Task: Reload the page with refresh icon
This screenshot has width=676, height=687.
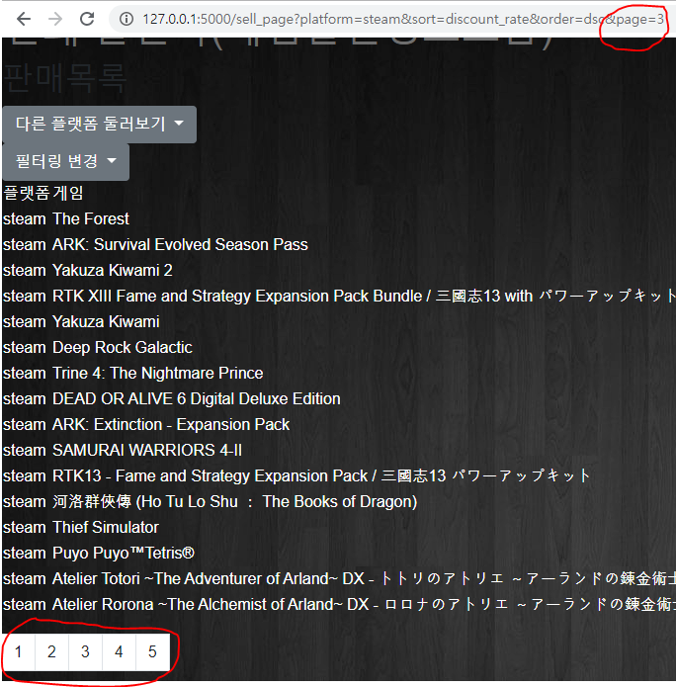Action: click(87, 19)
